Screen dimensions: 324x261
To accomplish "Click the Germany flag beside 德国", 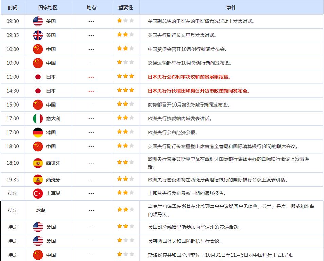I will pyautogui.click(x=38, y=133).
